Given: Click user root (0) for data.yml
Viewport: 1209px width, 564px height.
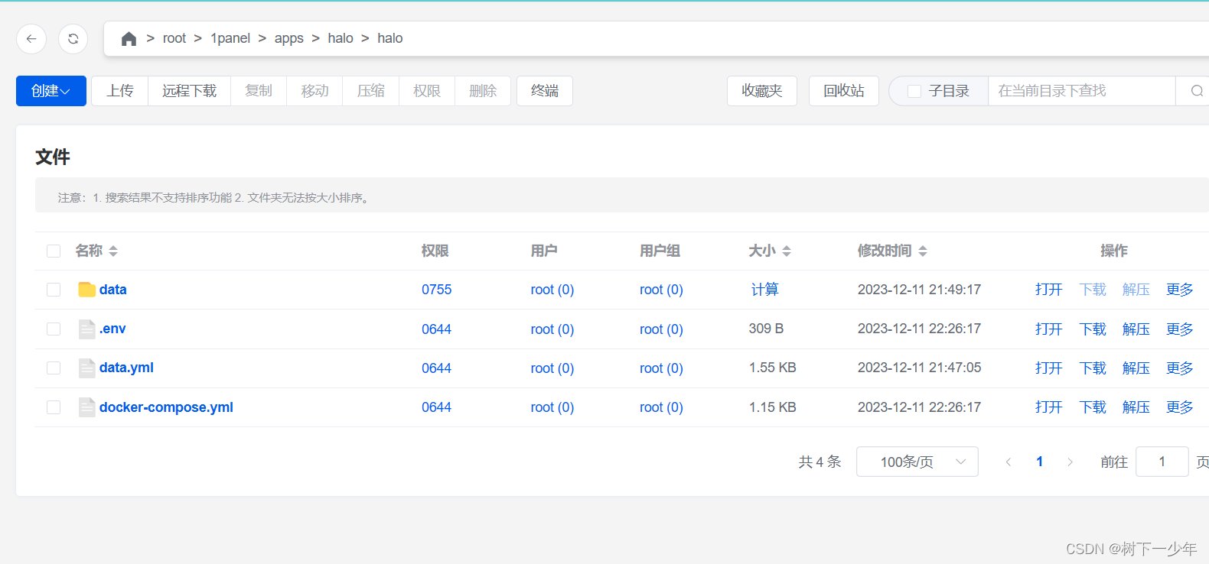Looking at the screenshot, I should [x=552, y=368].
